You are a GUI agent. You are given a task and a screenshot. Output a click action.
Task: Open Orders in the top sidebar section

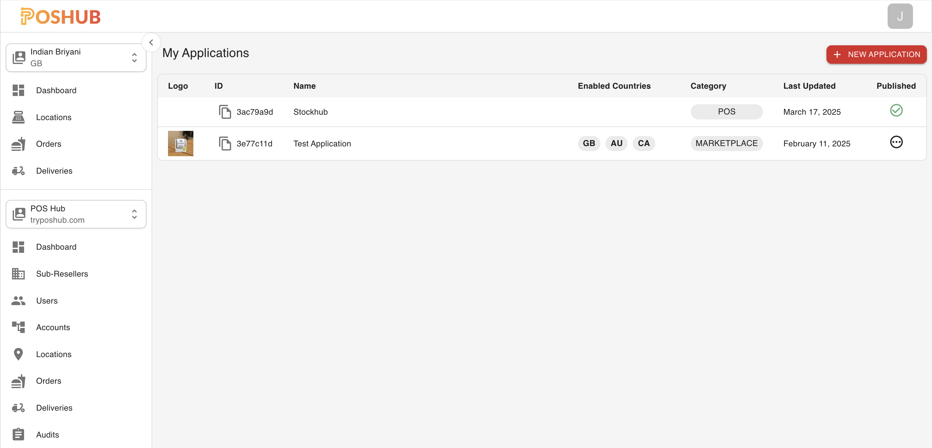click(49, 144)
